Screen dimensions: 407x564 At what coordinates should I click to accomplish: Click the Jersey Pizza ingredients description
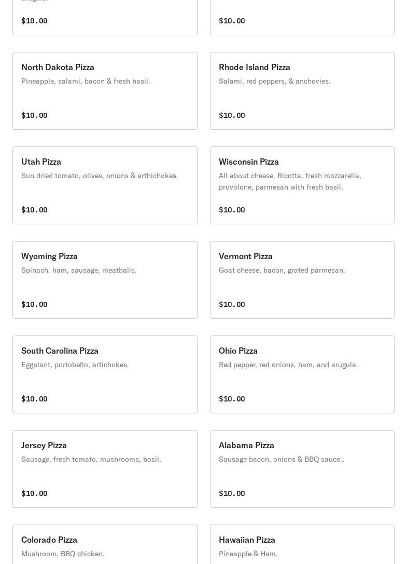[91, 459]
